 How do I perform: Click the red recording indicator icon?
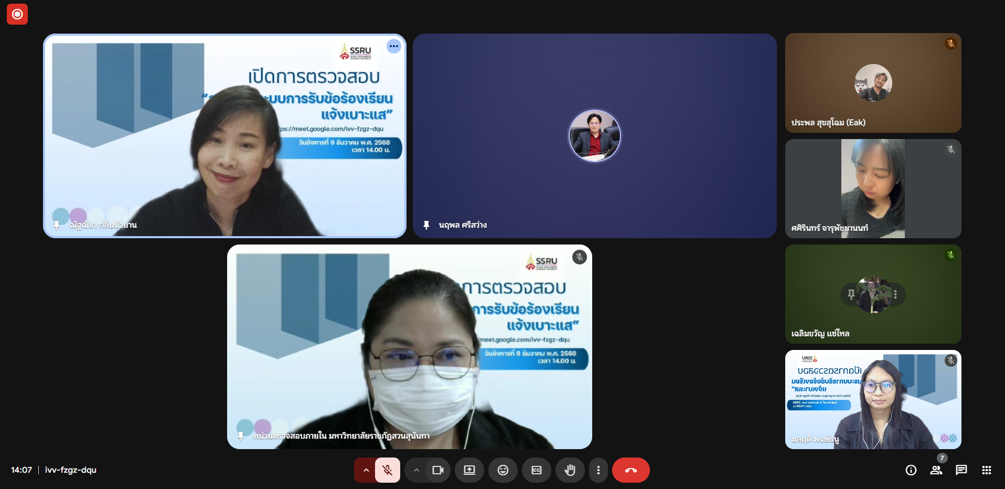pyautogui.click(x=17, y=14)
